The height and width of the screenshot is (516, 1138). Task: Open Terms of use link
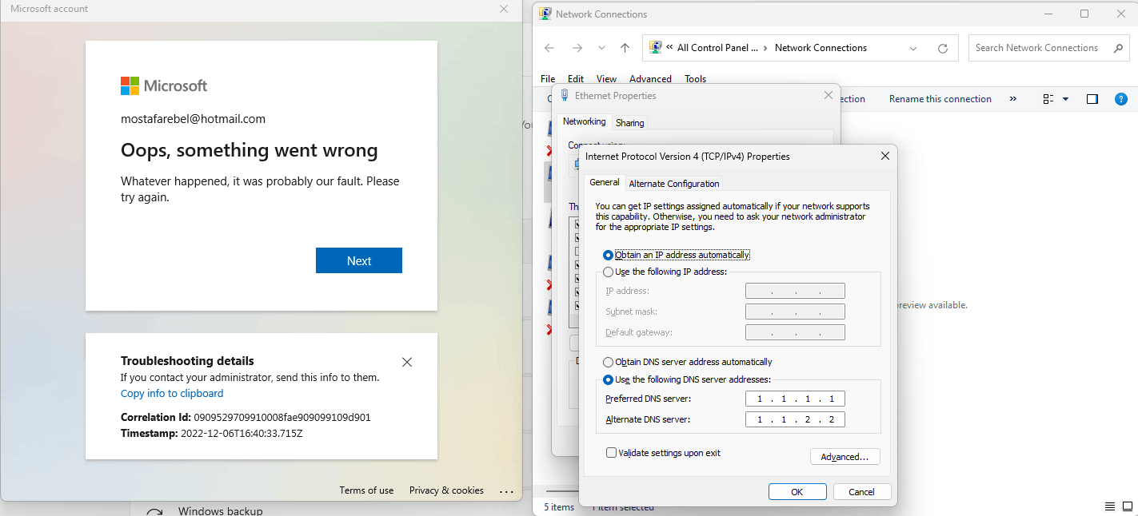click(x=366, y=490)
